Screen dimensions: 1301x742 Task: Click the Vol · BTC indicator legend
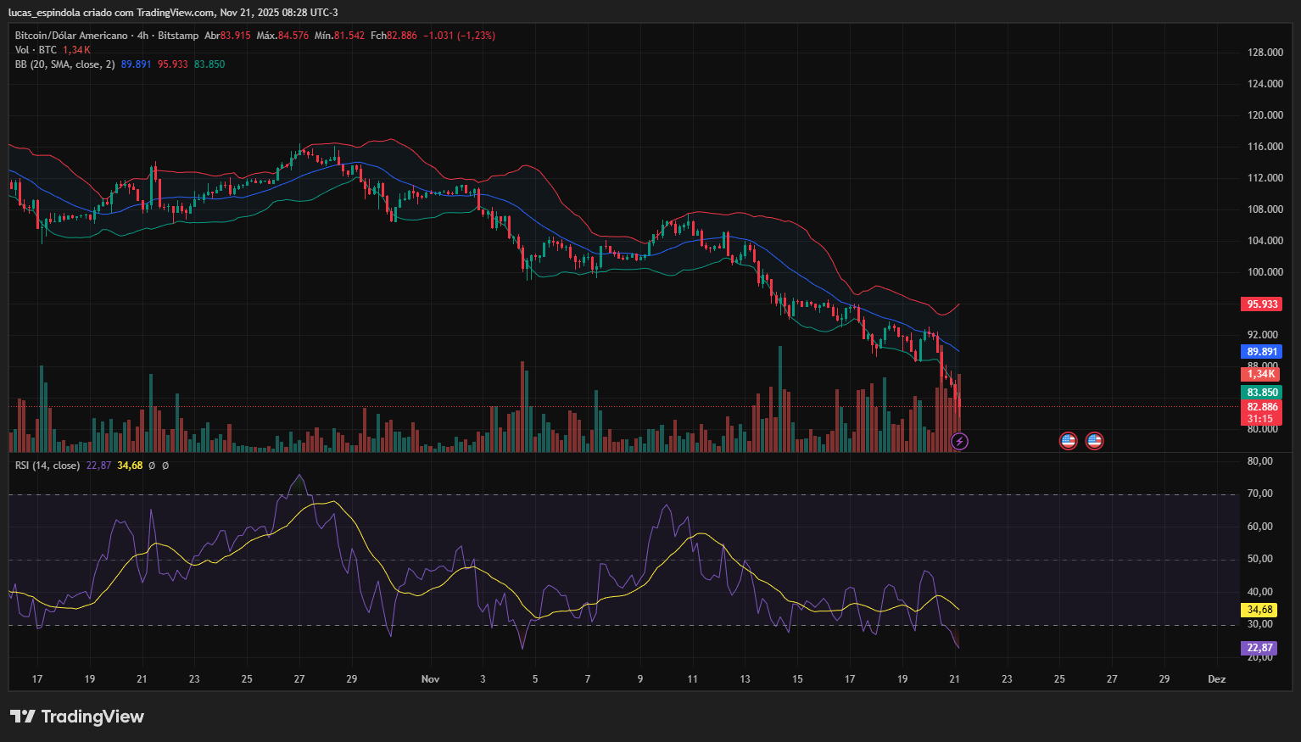36,50
